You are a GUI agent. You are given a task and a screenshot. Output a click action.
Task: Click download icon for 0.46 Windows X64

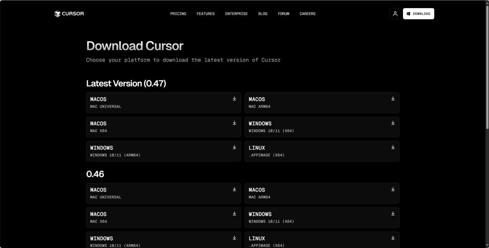pos(393,214)
